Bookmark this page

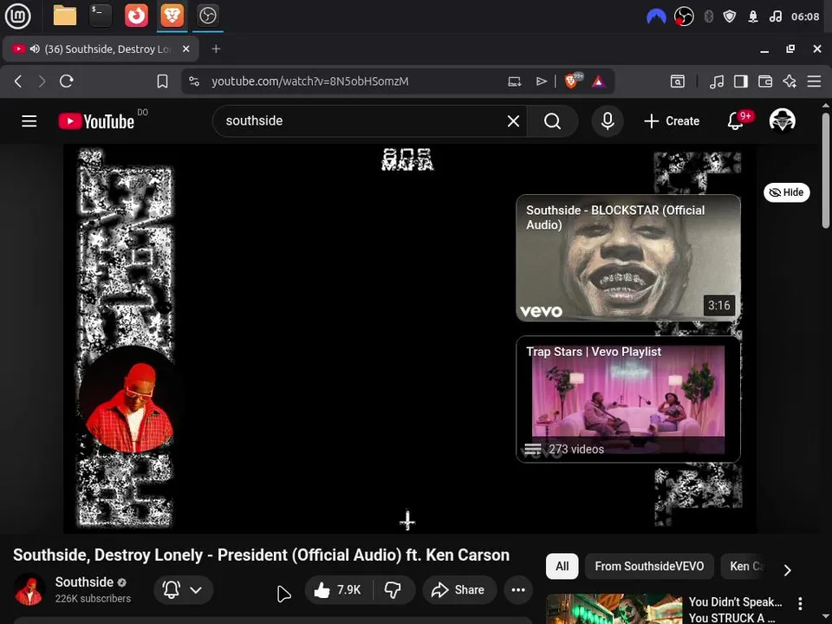click(162, 81)
